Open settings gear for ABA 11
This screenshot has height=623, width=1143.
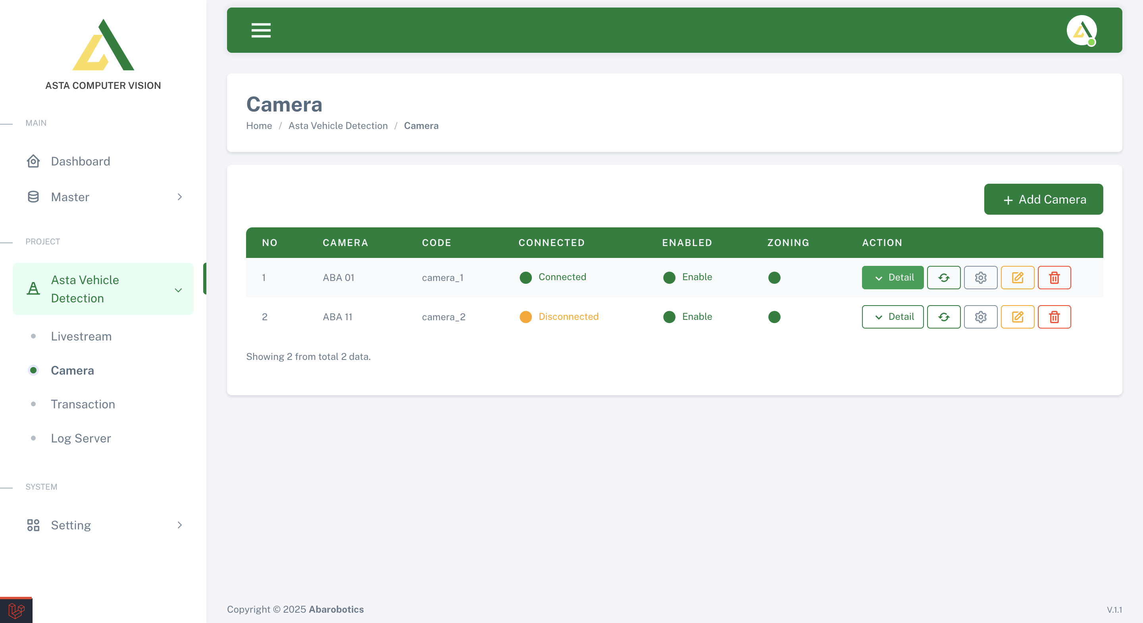[981, 317]
